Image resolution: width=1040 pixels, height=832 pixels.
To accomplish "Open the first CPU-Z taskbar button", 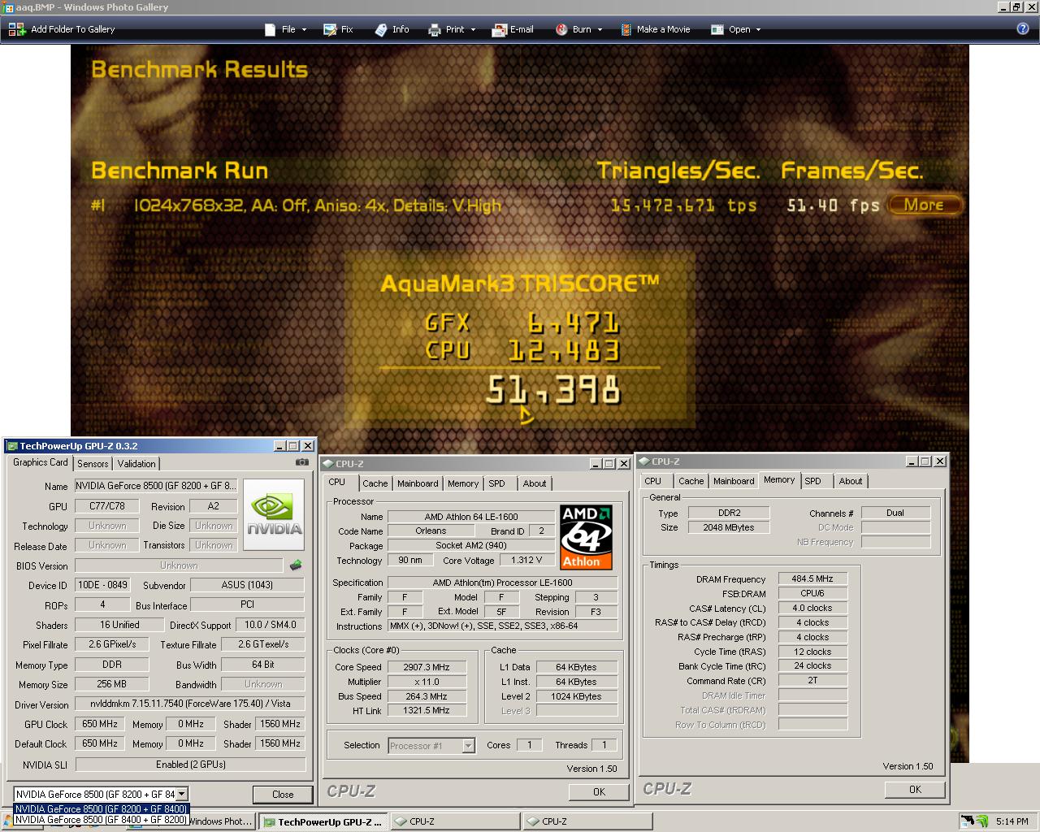I will 453,821.
